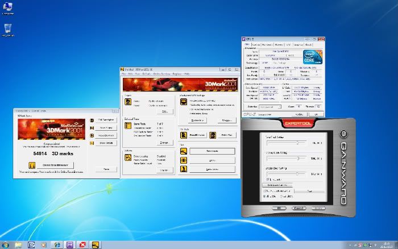Screen dimensions: 398x249
Task: Open the Run menu in 3DMark2001
Action: [138, 74]
